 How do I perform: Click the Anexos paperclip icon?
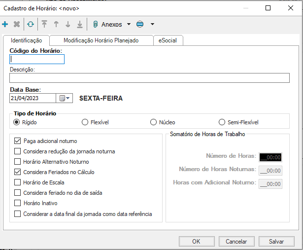(x=96, y=24)
